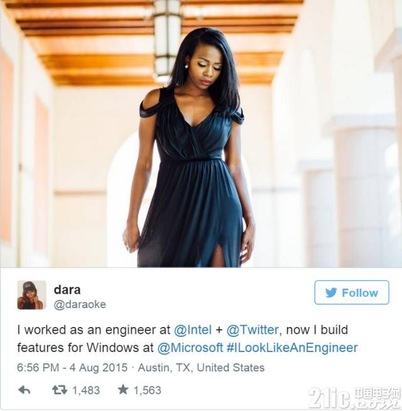Open the @Twitter mention link
Image resolution: width=402 pixels, height=411 pixels.
coord(253,330)
